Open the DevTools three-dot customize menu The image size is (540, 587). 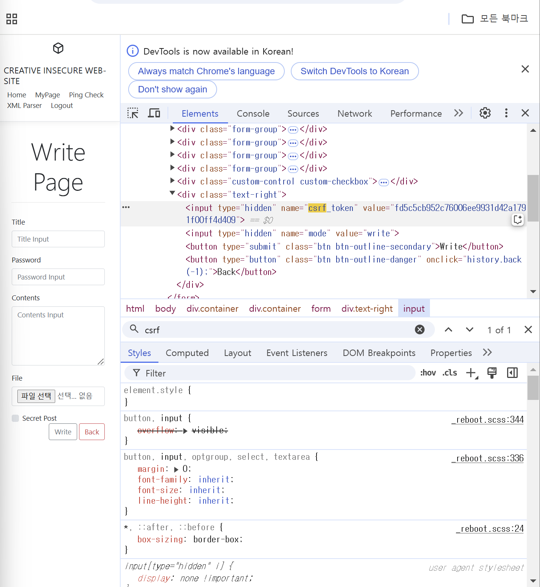(x=506, y=113)
